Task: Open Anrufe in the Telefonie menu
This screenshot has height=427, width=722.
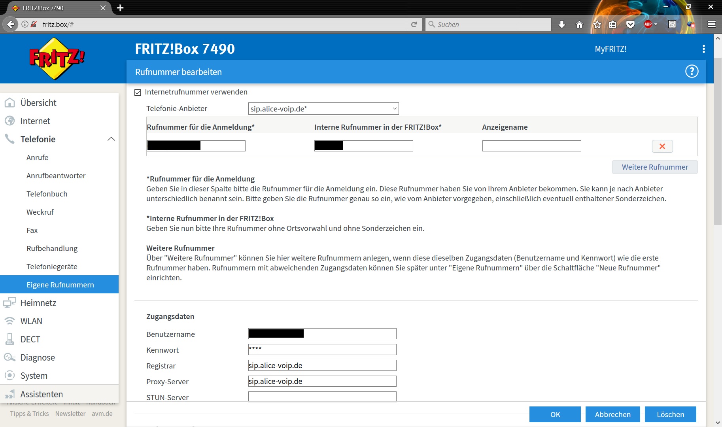Action: [37, 157]
